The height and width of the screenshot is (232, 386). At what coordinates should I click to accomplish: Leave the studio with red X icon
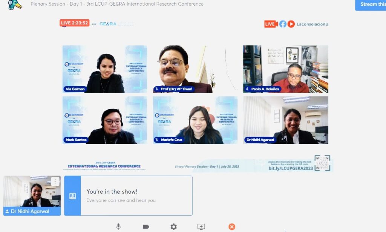tap(232, 226)
